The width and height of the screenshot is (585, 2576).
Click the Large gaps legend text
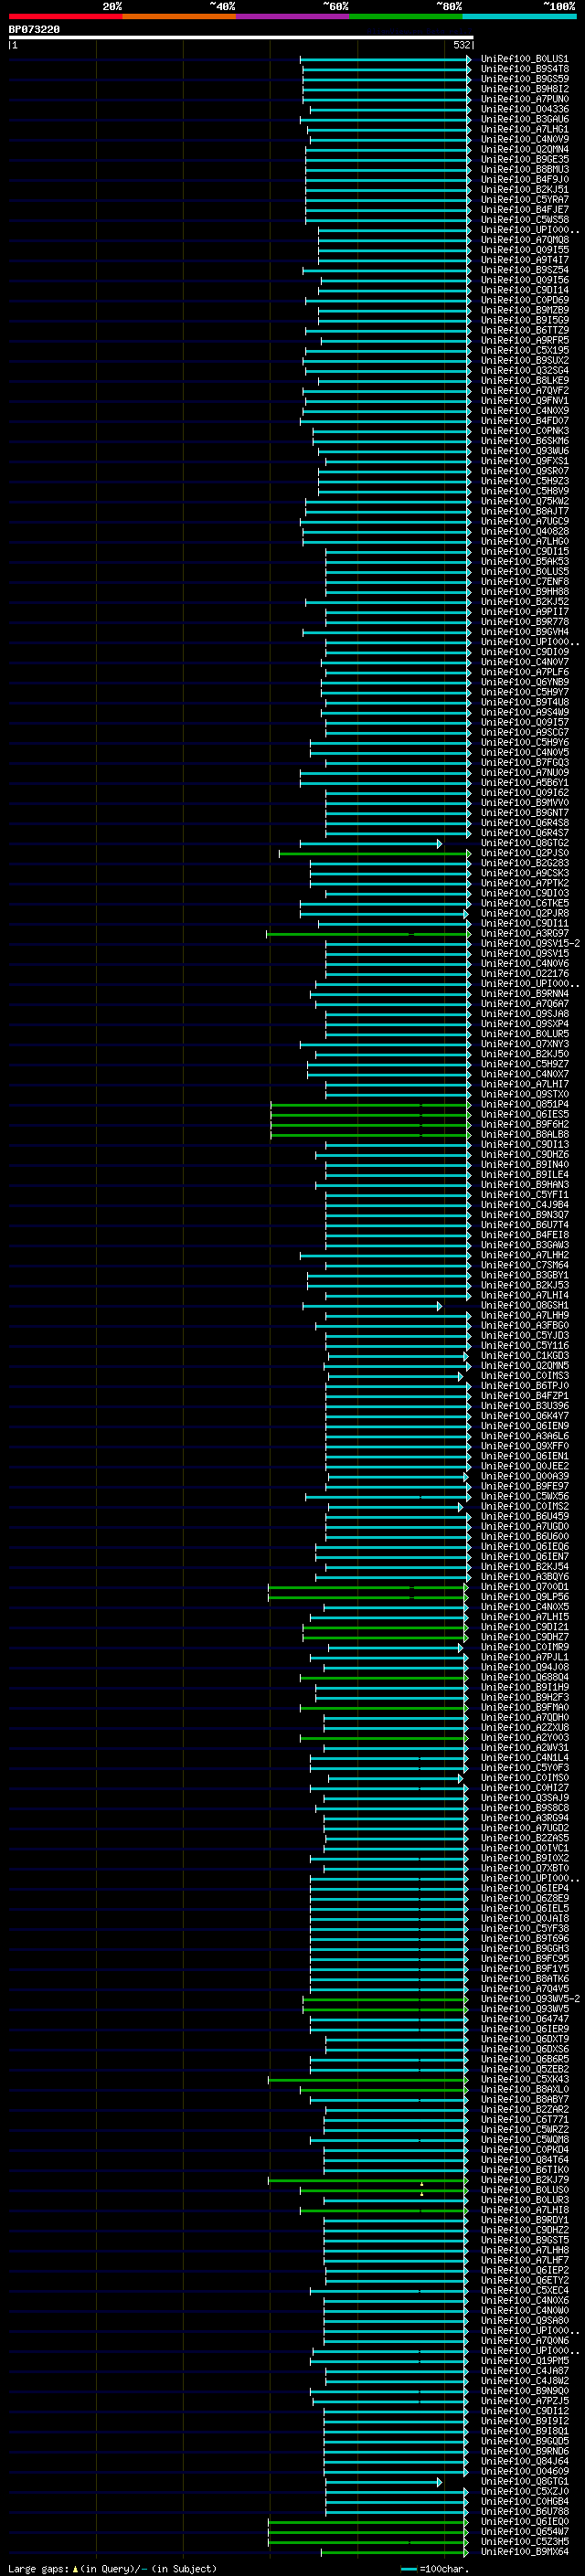tap(112, 2568)
